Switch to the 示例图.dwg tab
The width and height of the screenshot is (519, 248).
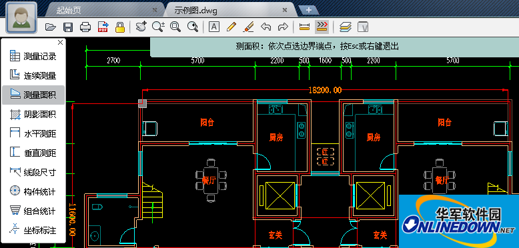coord(195,10)
